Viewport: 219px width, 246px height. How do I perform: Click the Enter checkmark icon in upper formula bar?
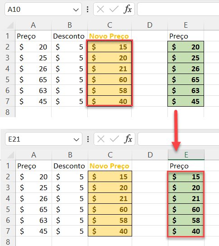(114, 9)
